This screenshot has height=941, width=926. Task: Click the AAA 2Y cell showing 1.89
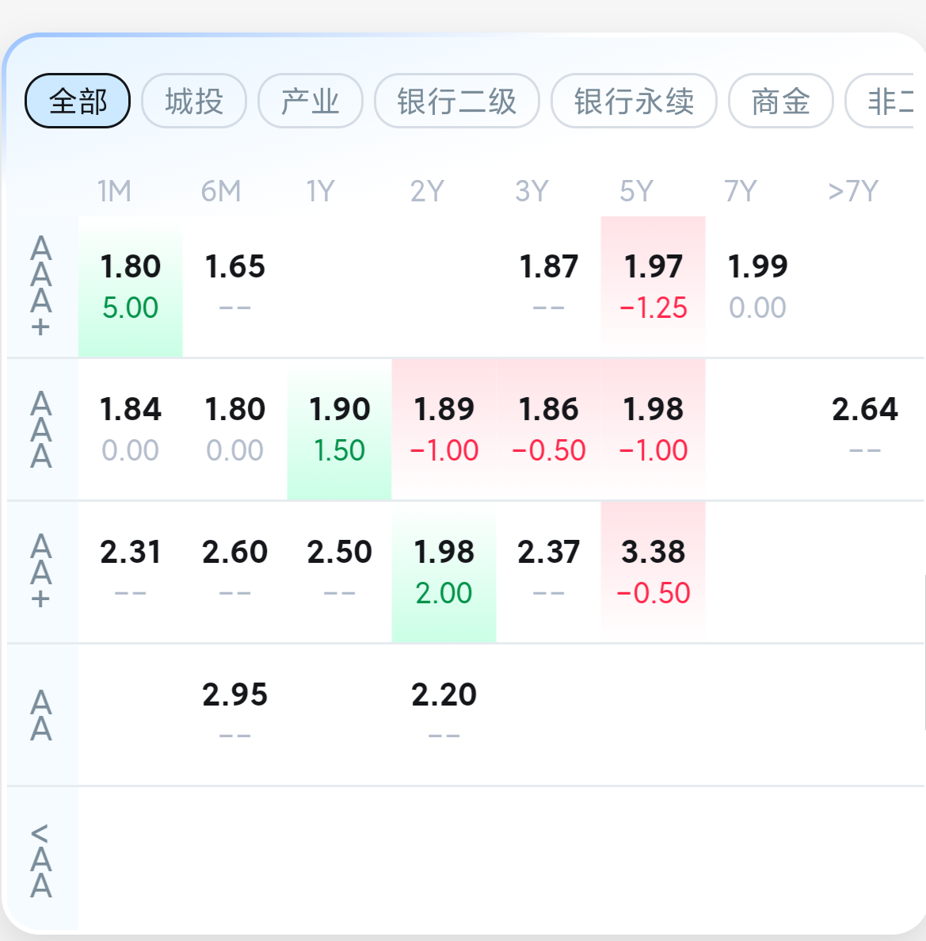click(x=444, y=430)
